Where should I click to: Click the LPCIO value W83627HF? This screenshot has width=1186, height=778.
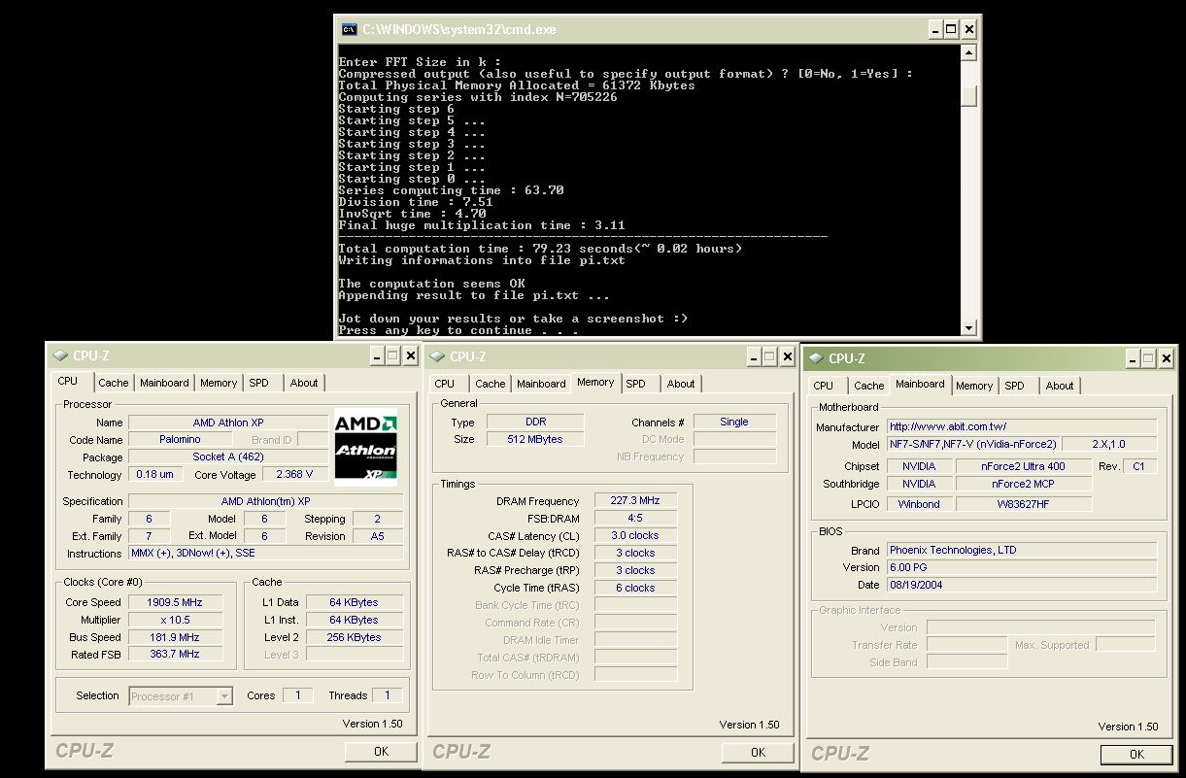pos(1024,504)
